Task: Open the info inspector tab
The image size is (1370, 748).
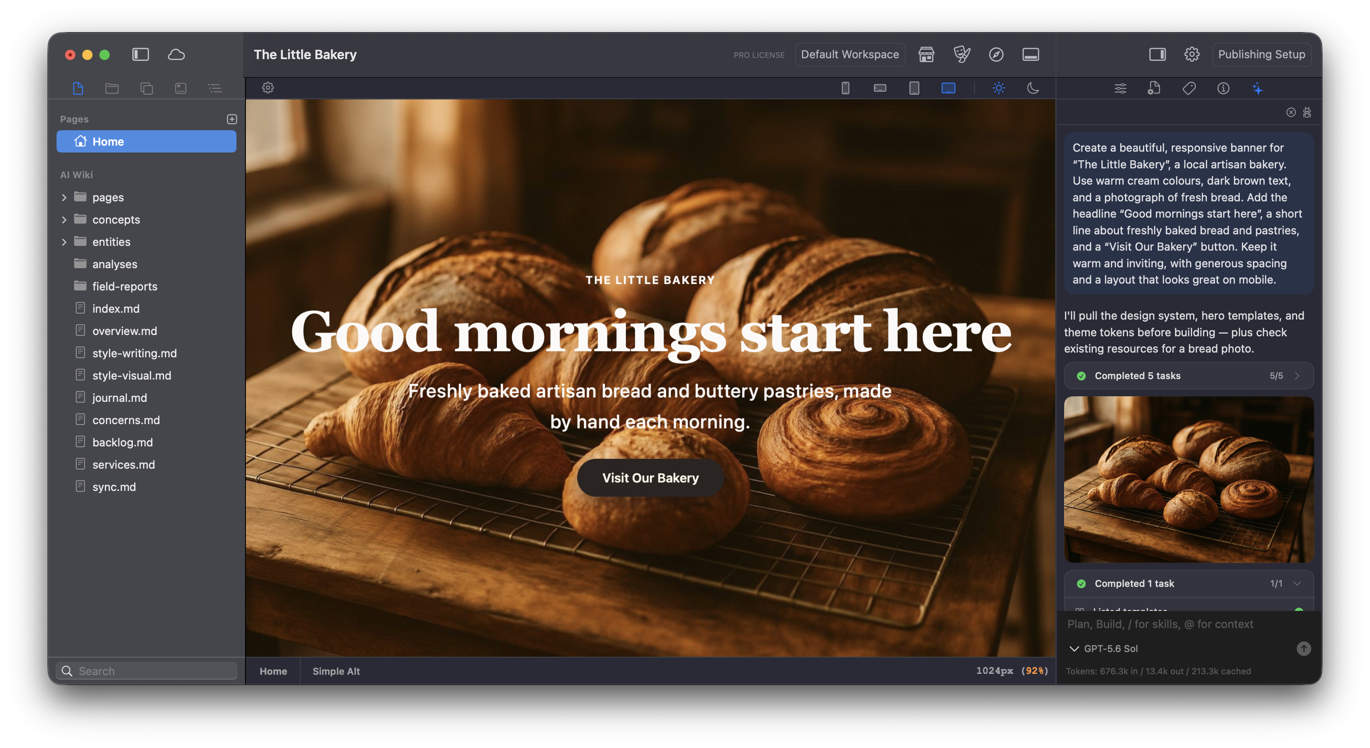Action: pos(1223,88)
